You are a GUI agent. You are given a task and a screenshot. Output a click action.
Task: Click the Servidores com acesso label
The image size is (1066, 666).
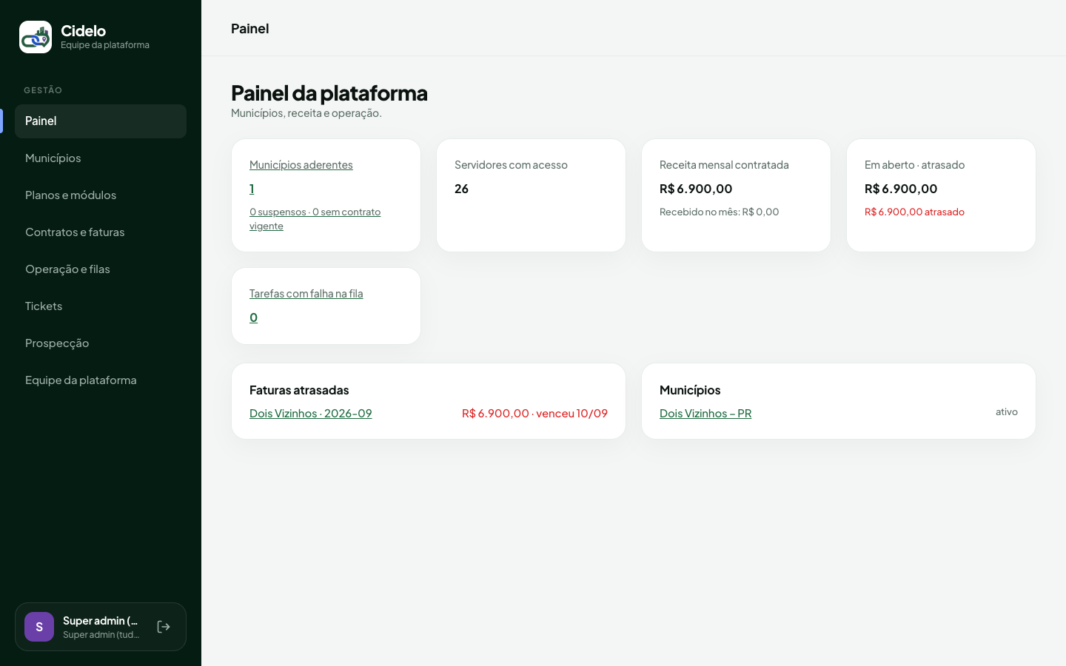[x=511, y=165]
